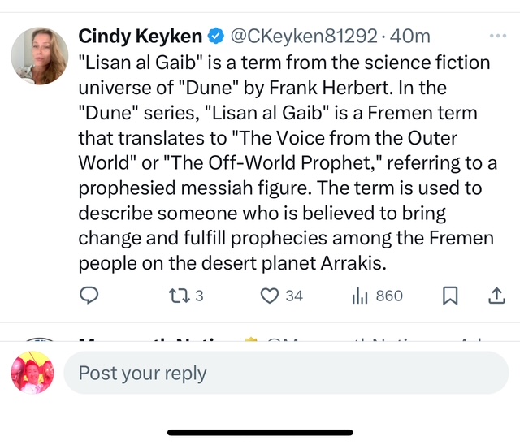
Task: Tap your avatar beside the reply field
Action: (32, 374)
